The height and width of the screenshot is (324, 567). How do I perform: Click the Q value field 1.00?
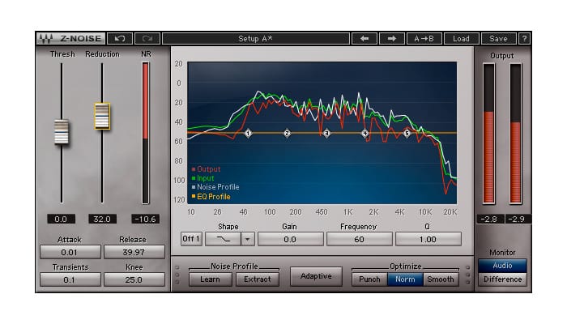click(x=428, y=239)
